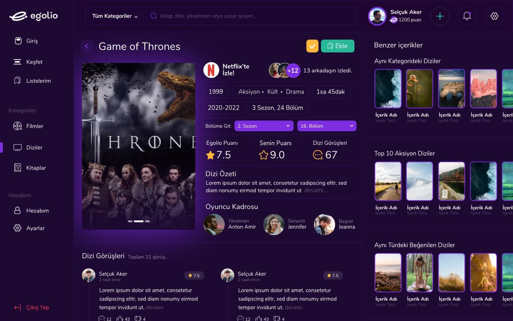Click devamı in the second review
This screenshot has width=513, height=321.
point(294,307)
